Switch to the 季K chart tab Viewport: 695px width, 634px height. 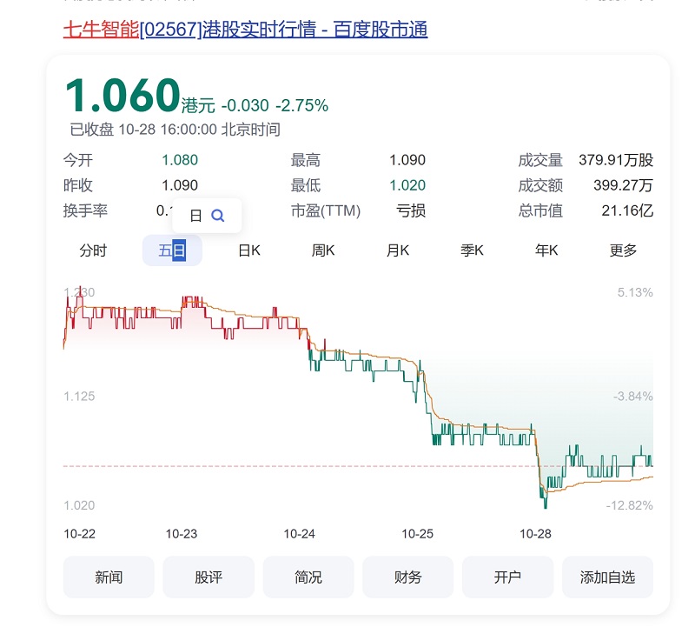(x=472, y=250)
